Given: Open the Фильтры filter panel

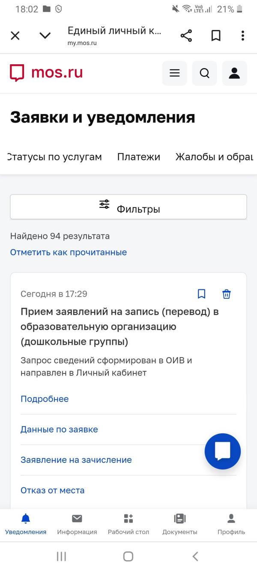Looking at the screenshot, I should (128, 207).
